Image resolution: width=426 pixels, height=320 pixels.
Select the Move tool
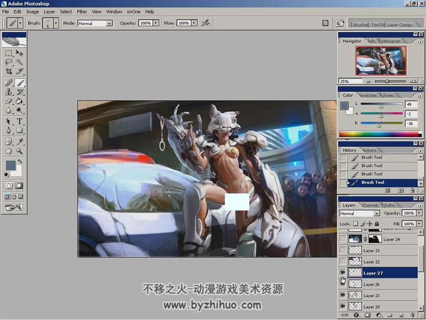(x=19, y=53)
